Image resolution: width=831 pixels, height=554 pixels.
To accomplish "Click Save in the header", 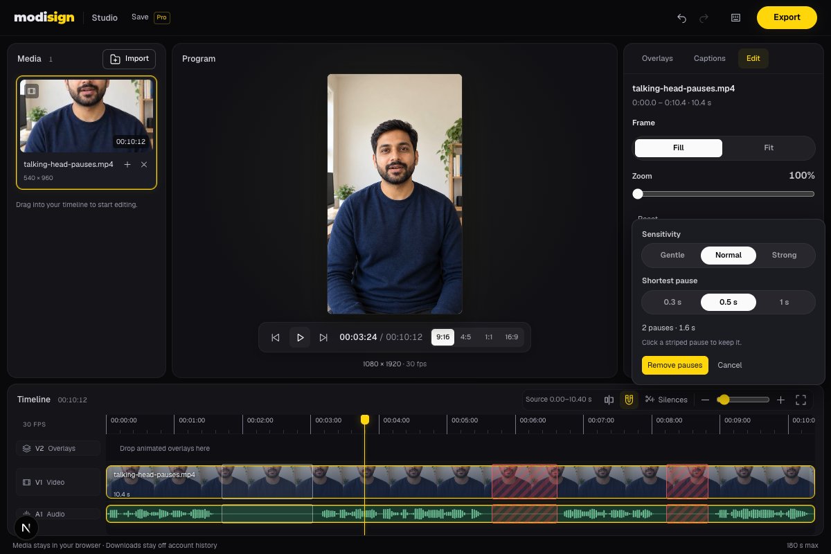I will 140,17.
